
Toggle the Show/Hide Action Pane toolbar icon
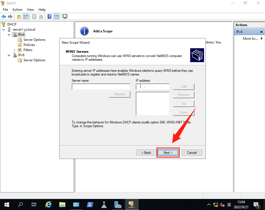tap(56, 16)
